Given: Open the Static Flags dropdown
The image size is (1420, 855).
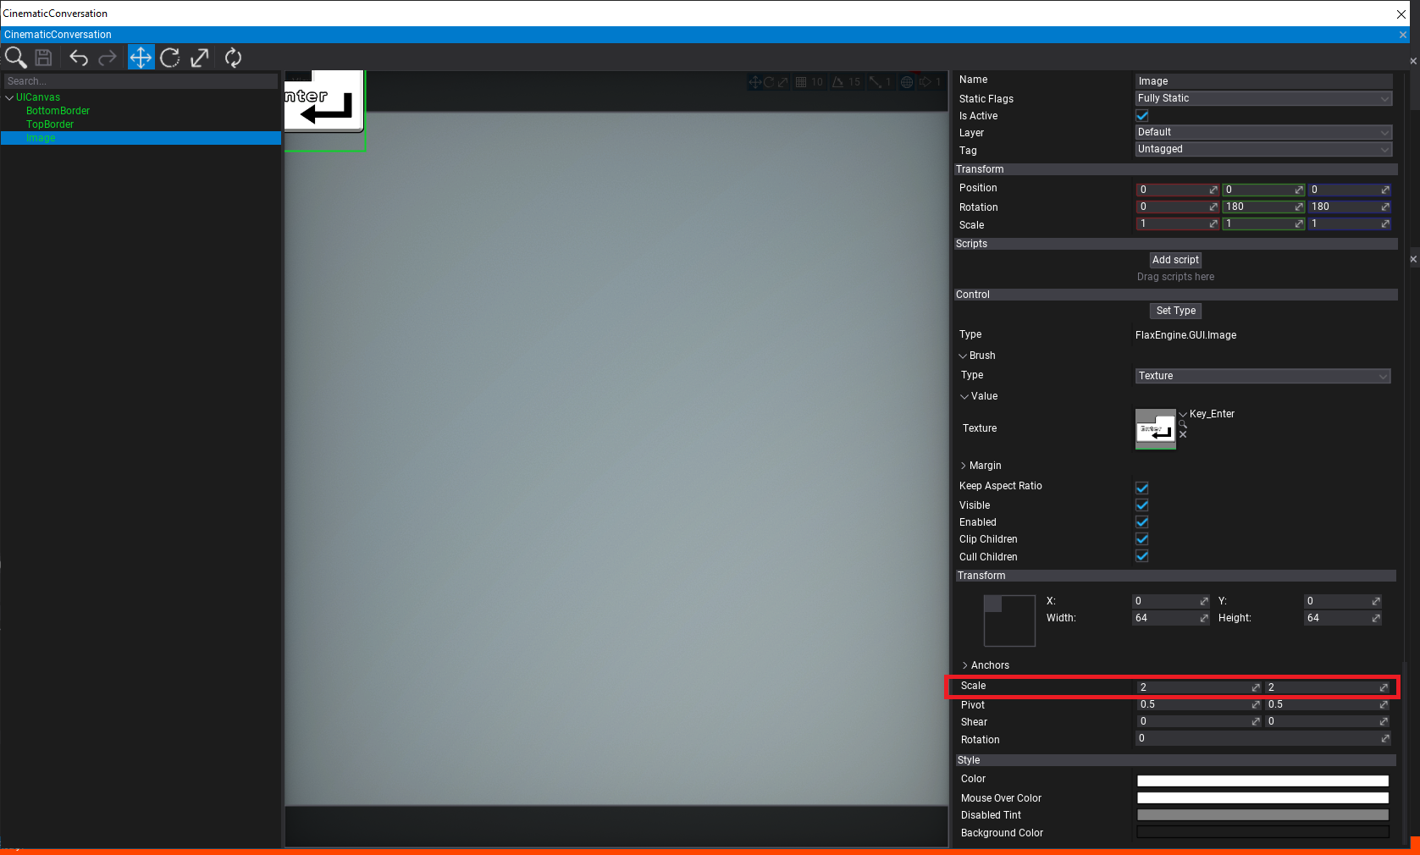Looking at the screenshot, I should click(1263, 98).
